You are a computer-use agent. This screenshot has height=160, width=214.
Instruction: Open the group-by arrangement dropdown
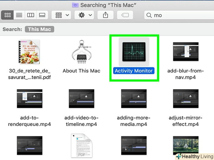click(x=61, y=15)
